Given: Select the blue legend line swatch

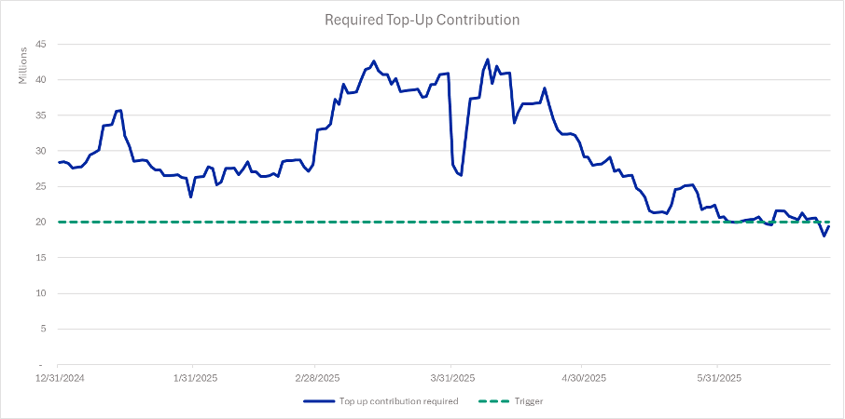Looking at the screenshot, I should click(x=320, y=401).
